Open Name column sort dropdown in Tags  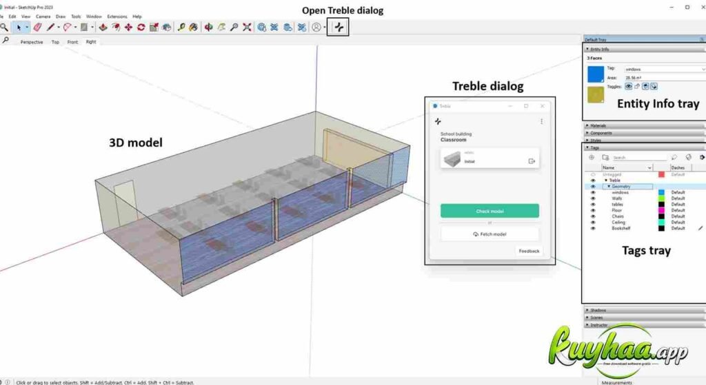pos(649,168)
